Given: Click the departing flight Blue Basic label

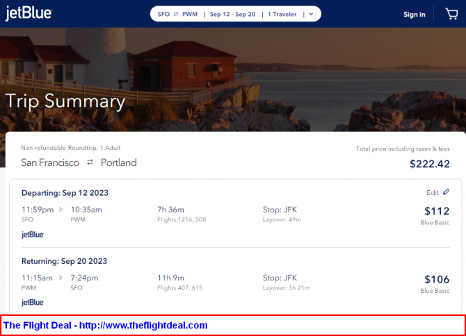Looking at the screenshot, I should tap(435, 223).
